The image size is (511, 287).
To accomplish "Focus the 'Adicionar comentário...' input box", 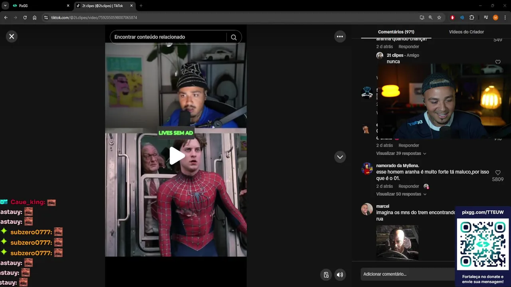I will pyautogui.click(x=409, y=274).
